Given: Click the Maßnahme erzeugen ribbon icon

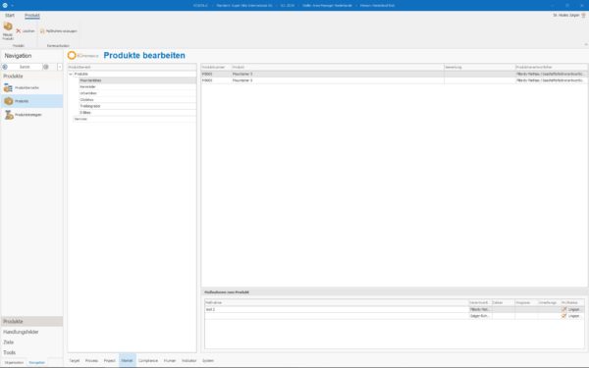Looking at the screenshot, I should 42,31.
